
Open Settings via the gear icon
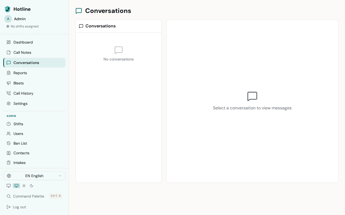pyautogui.click(x=9, y=103)
